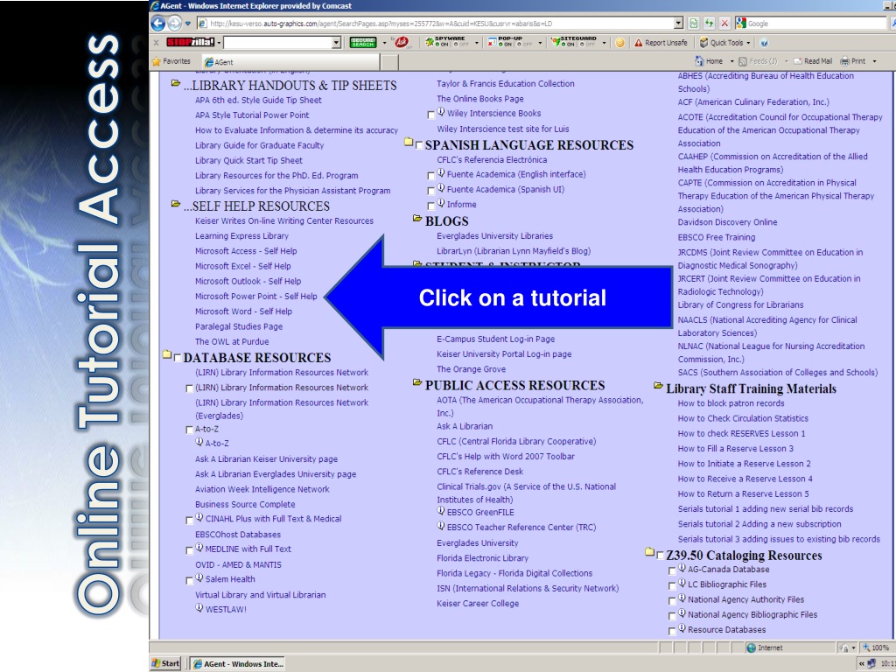
Task: Click the browser Forward arrow button
Action: (175, 24)
